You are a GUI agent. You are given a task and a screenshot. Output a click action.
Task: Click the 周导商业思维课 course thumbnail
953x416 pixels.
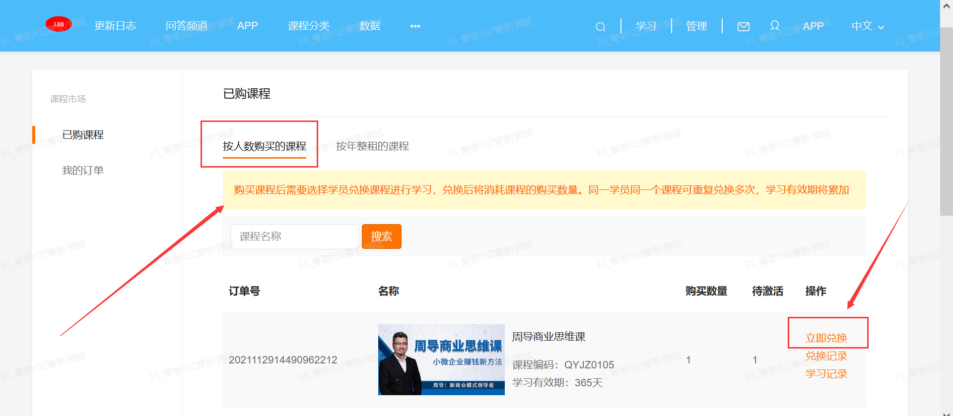tap(441, 359)
